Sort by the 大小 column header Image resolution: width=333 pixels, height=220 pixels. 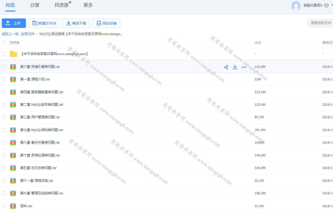pos(258,43)
